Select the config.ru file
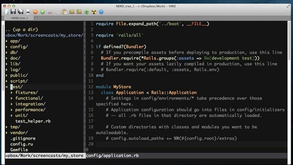The image size is (293, 165). point(22,144)
